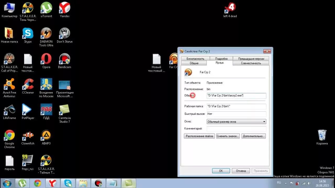This screenshot has width=335, height=188.
Task: Select the Google Chrome desktop shortcut
Action: [9, 139]
